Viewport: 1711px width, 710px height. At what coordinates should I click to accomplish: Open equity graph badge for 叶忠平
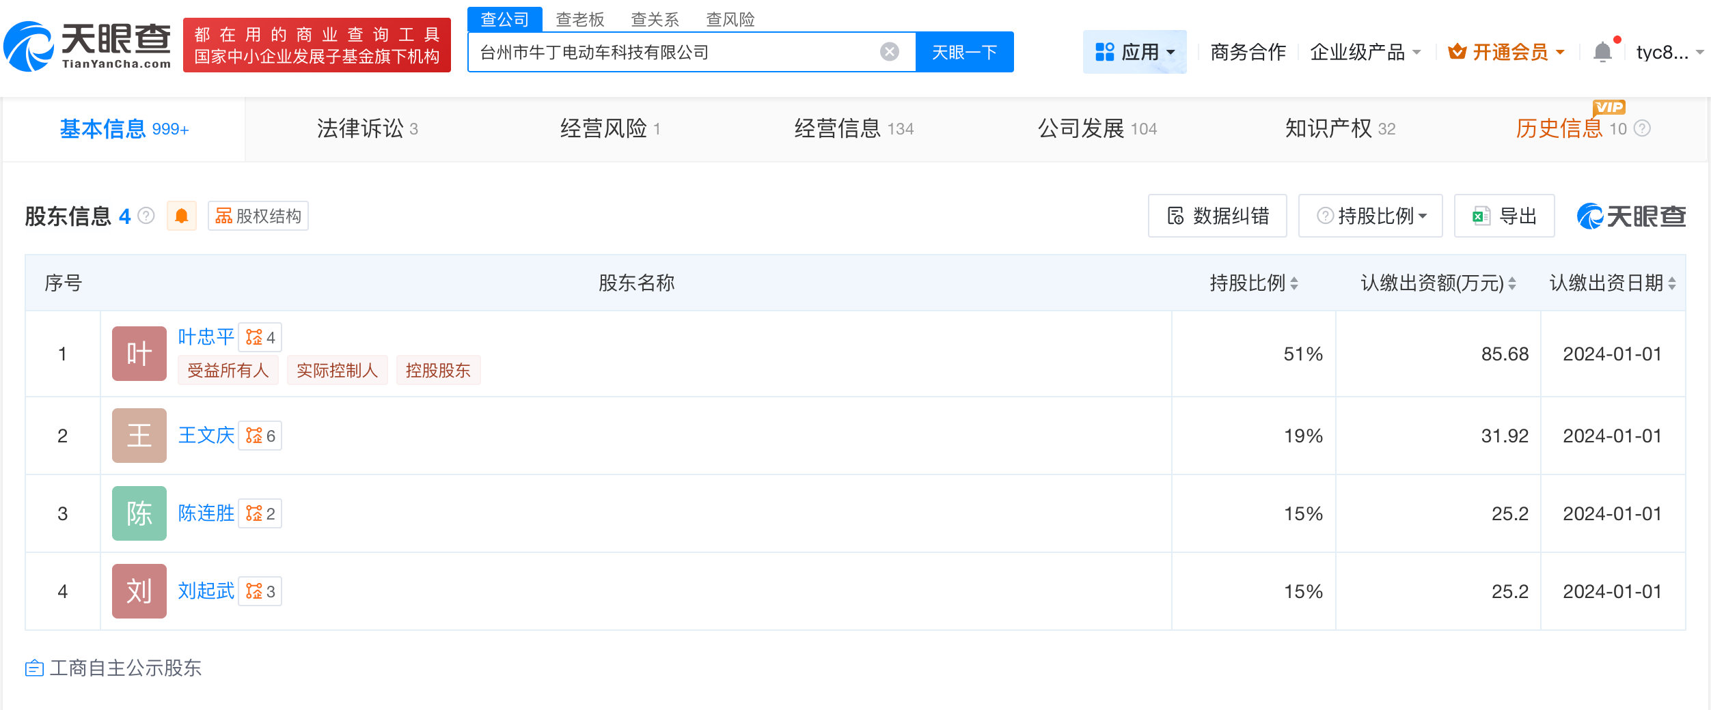(x=260, y=337)
